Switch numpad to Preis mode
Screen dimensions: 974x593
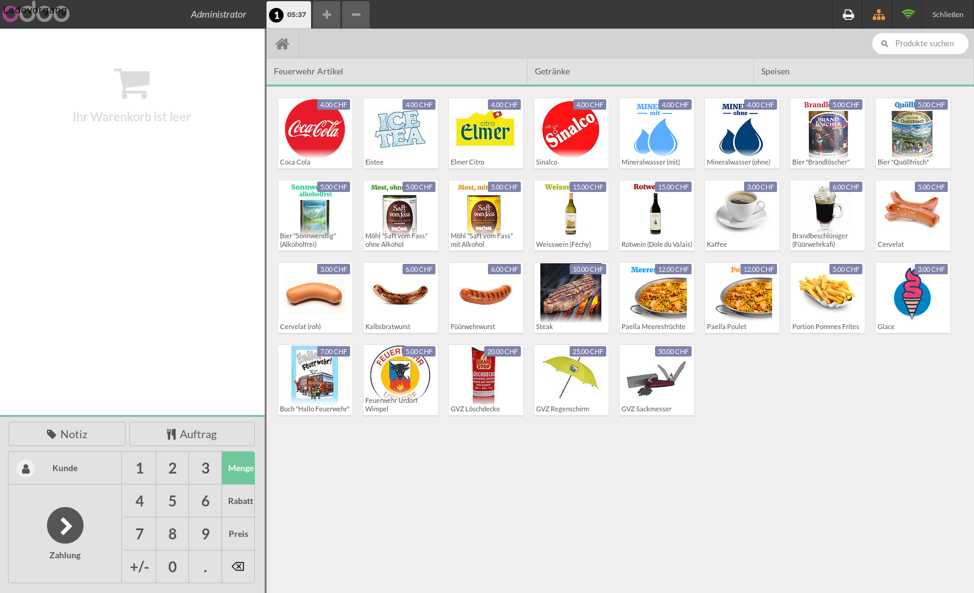[238, 534]
